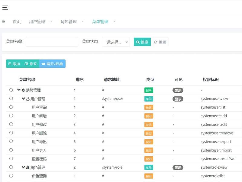This screenshot has width=242, height=182.
Task: Click the 菜单 badge in /system/role row
Action: click(149, 167)
